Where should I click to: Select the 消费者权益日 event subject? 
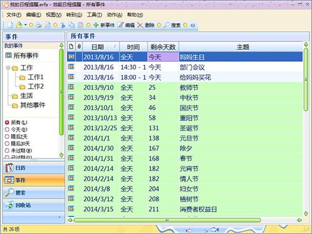pyautogui.click(x=198, y=209)
